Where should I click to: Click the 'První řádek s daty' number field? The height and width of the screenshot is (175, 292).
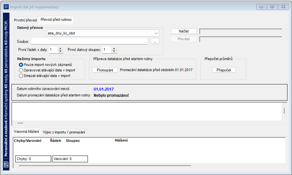click(x=54, y=50)
